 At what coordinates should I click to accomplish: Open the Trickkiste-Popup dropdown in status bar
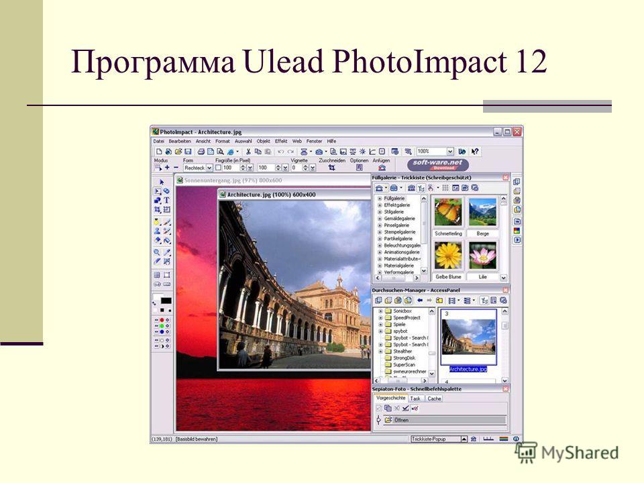tap(464, 439)
